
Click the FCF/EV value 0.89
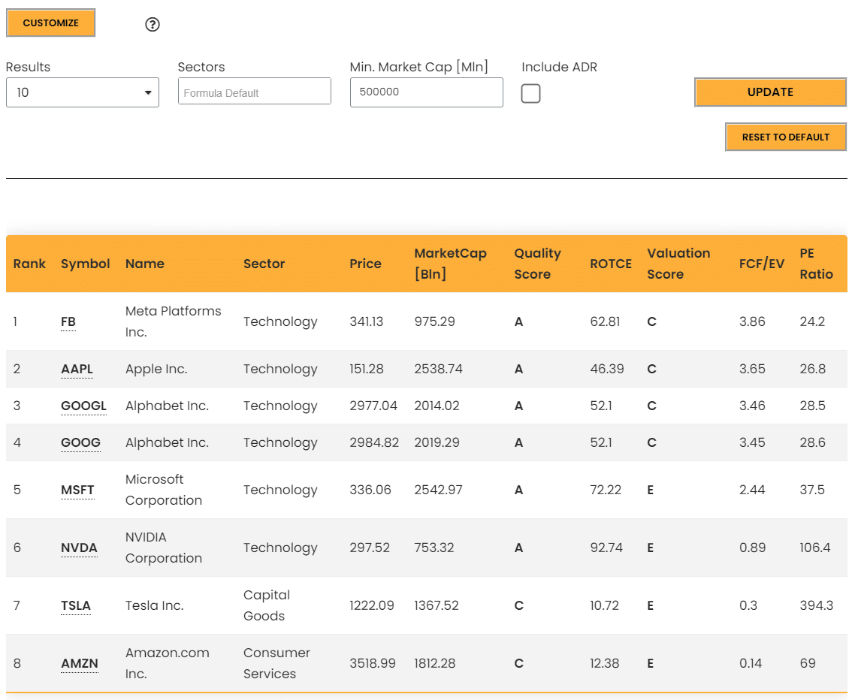pyautogui.click(x=752, y=548)
